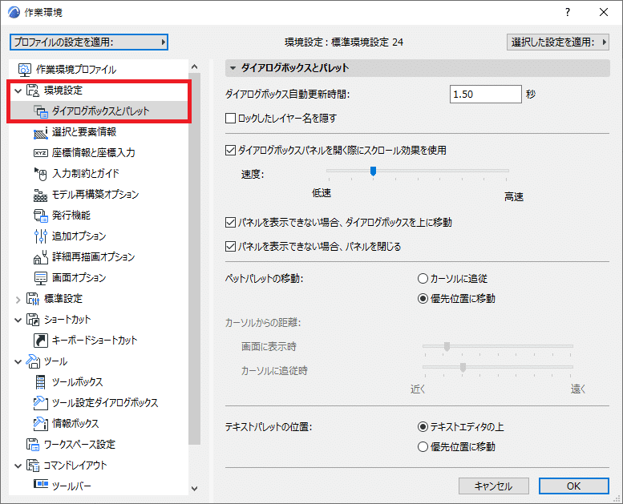Screen dimensions: 623x504
Task: Open モデル再構築オプション settings page
Action: (x=95, y=195)
